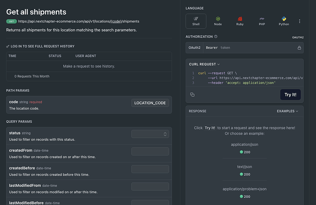This screenshot has height=205, width=316.
Task: Click the STATUS column header
Action: coord(55,56)
